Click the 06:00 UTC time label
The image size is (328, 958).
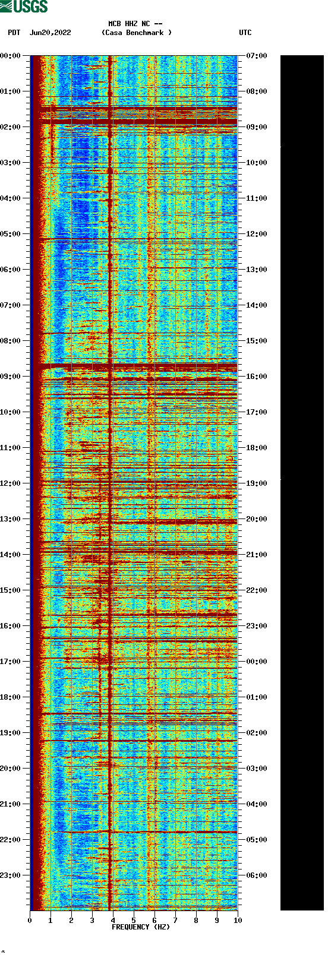tap(257, 875)
